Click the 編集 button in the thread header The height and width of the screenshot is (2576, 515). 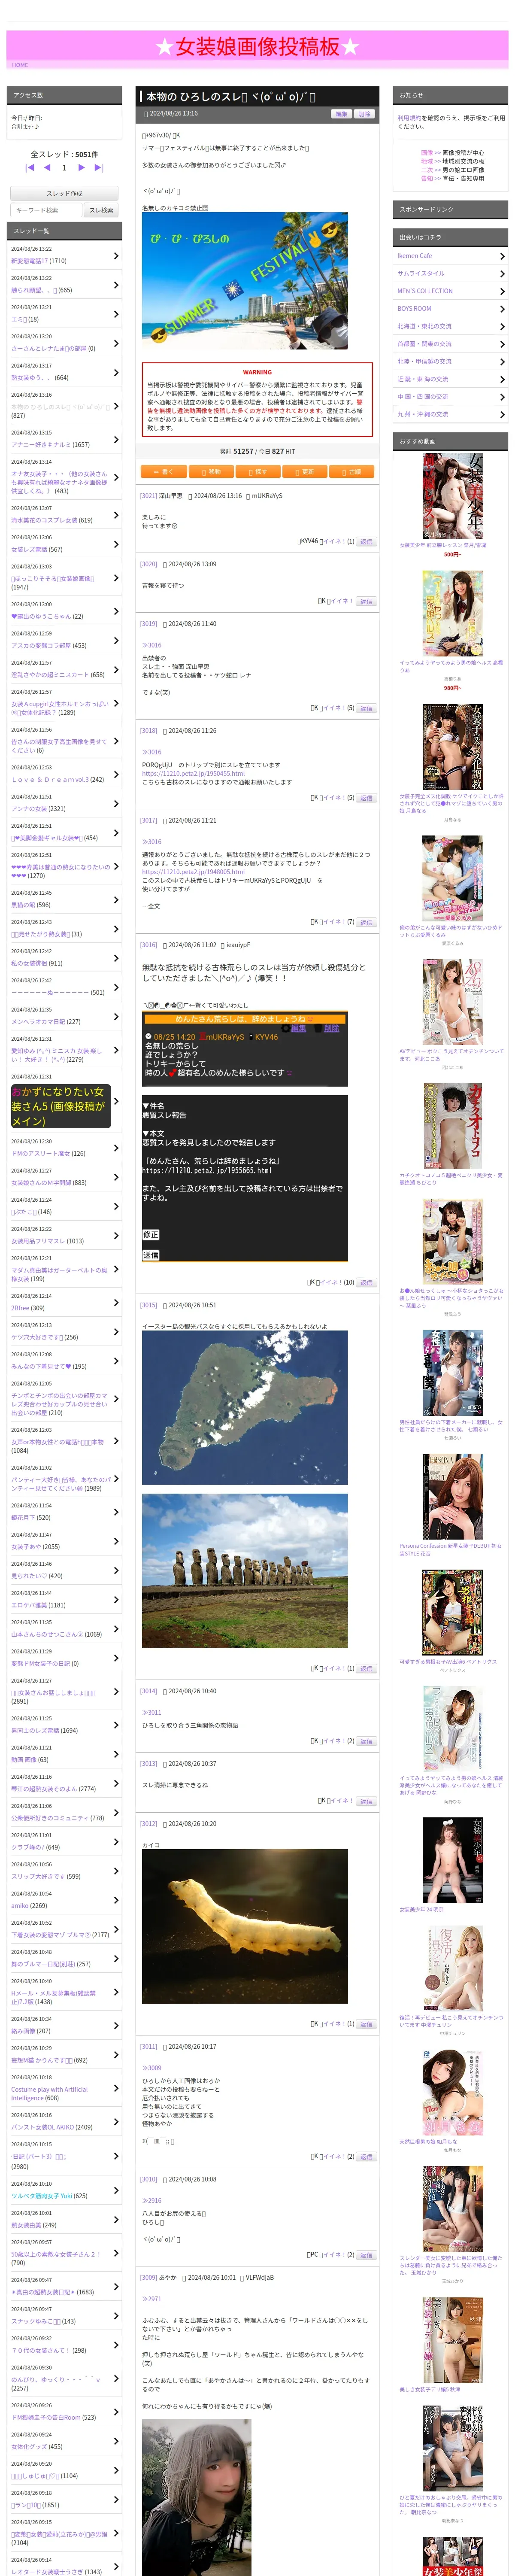click(342, 114)
